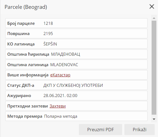Select the Метода премера row
Image resolution: width=158 pixels, height=137 pixels.
tap(76, 116)
